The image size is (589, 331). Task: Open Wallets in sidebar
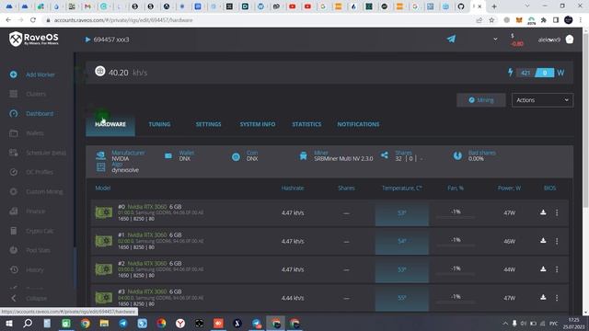[27, 133]
